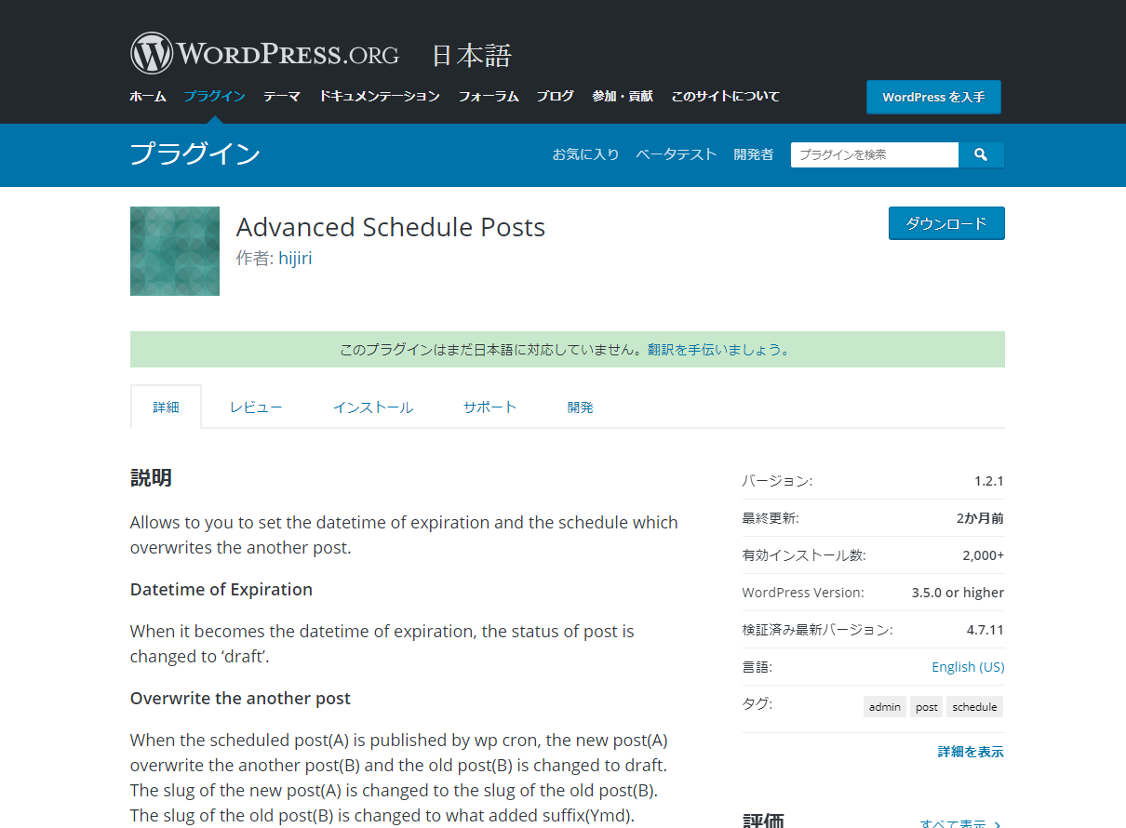Select the 開発 tab
Screen dimensions: 1126x828
(580, 407)
